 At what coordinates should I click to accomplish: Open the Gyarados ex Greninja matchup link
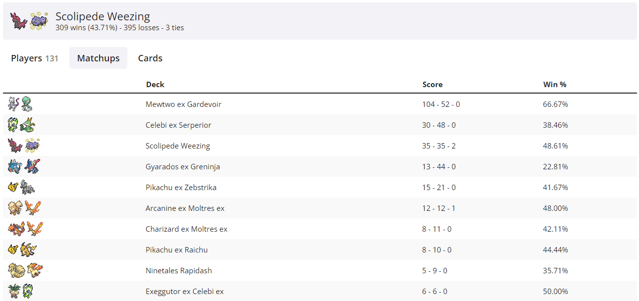tap(182, 167)
